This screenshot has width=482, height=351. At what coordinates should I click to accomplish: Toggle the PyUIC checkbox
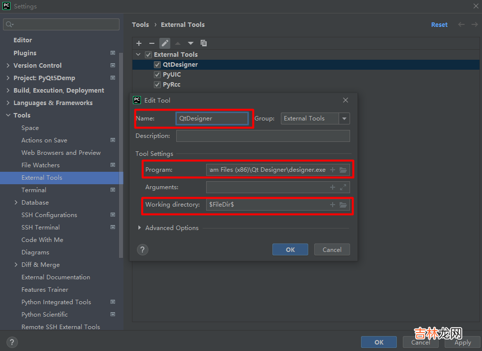tap(158, 75)
